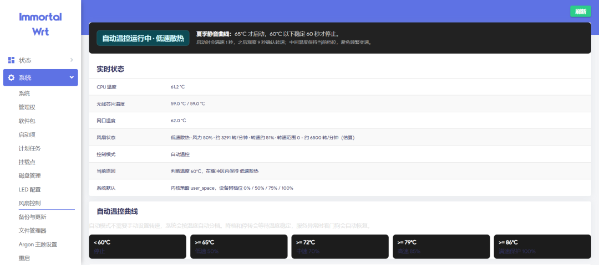This screenshot has height=265, width=599.
Task: Click the < 60°C 停止 curve card
Action: [x=138, y=247]
